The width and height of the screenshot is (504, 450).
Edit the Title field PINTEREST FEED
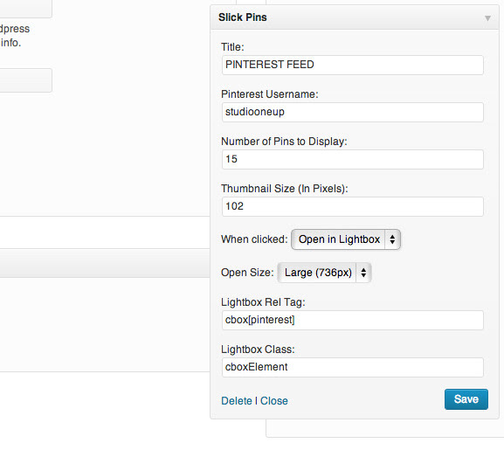(353, 65)
